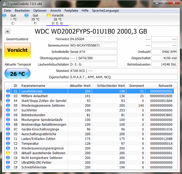Screen dimensions: 182x174
Task: Click the Drehzahl field 5400 RPM
Action: click(165, 52)
